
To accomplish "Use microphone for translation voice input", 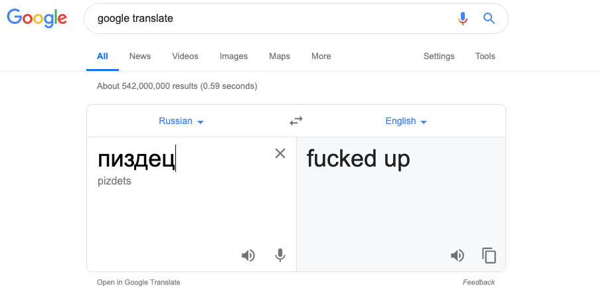I will [x=280, y=256].
